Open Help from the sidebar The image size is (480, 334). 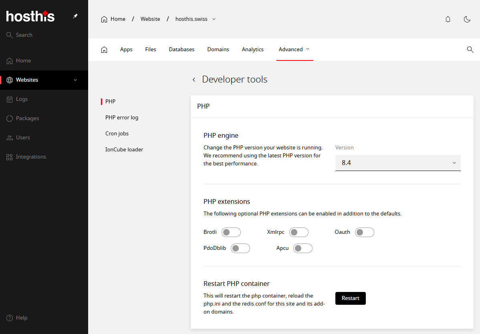[x=17, y=318]
